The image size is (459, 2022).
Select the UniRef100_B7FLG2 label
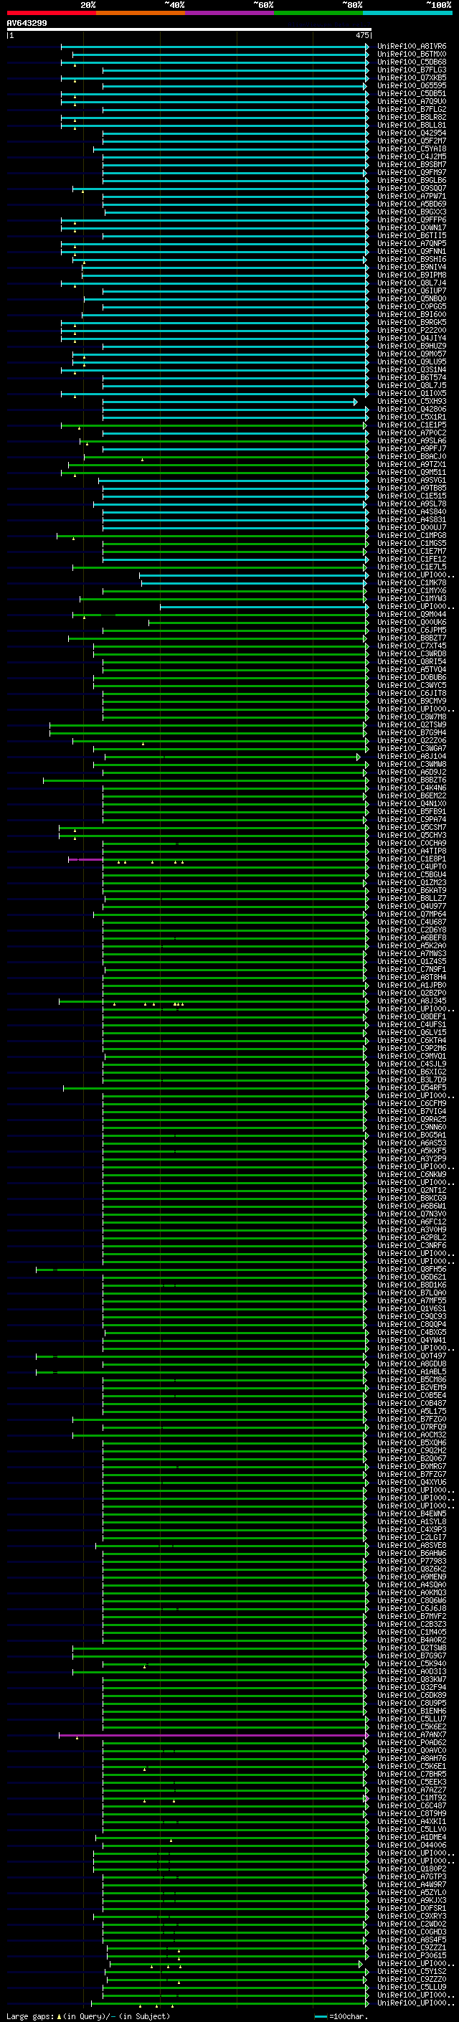tap(412, 109)
